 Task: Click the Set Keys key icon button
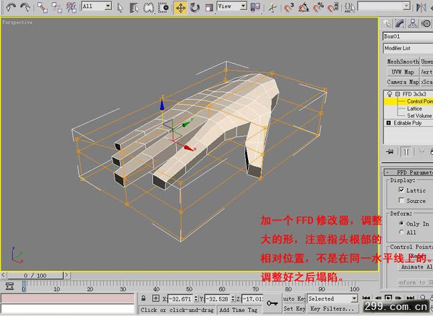[272, 303]
